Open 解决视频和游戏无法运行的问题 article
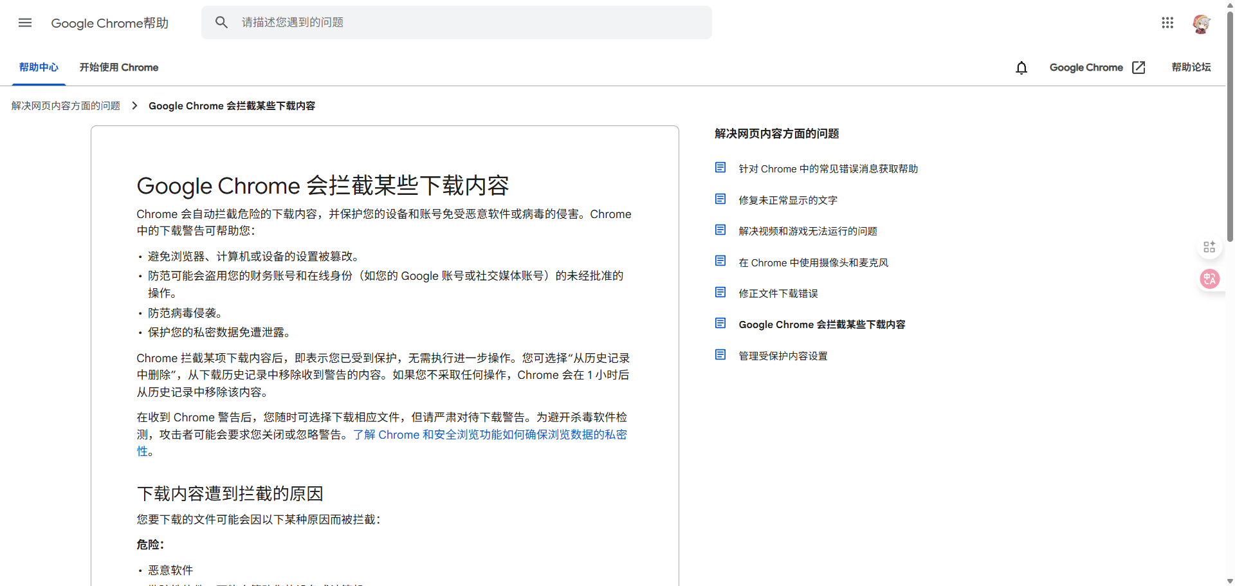 pyautogui.click(x=808, y=231)
